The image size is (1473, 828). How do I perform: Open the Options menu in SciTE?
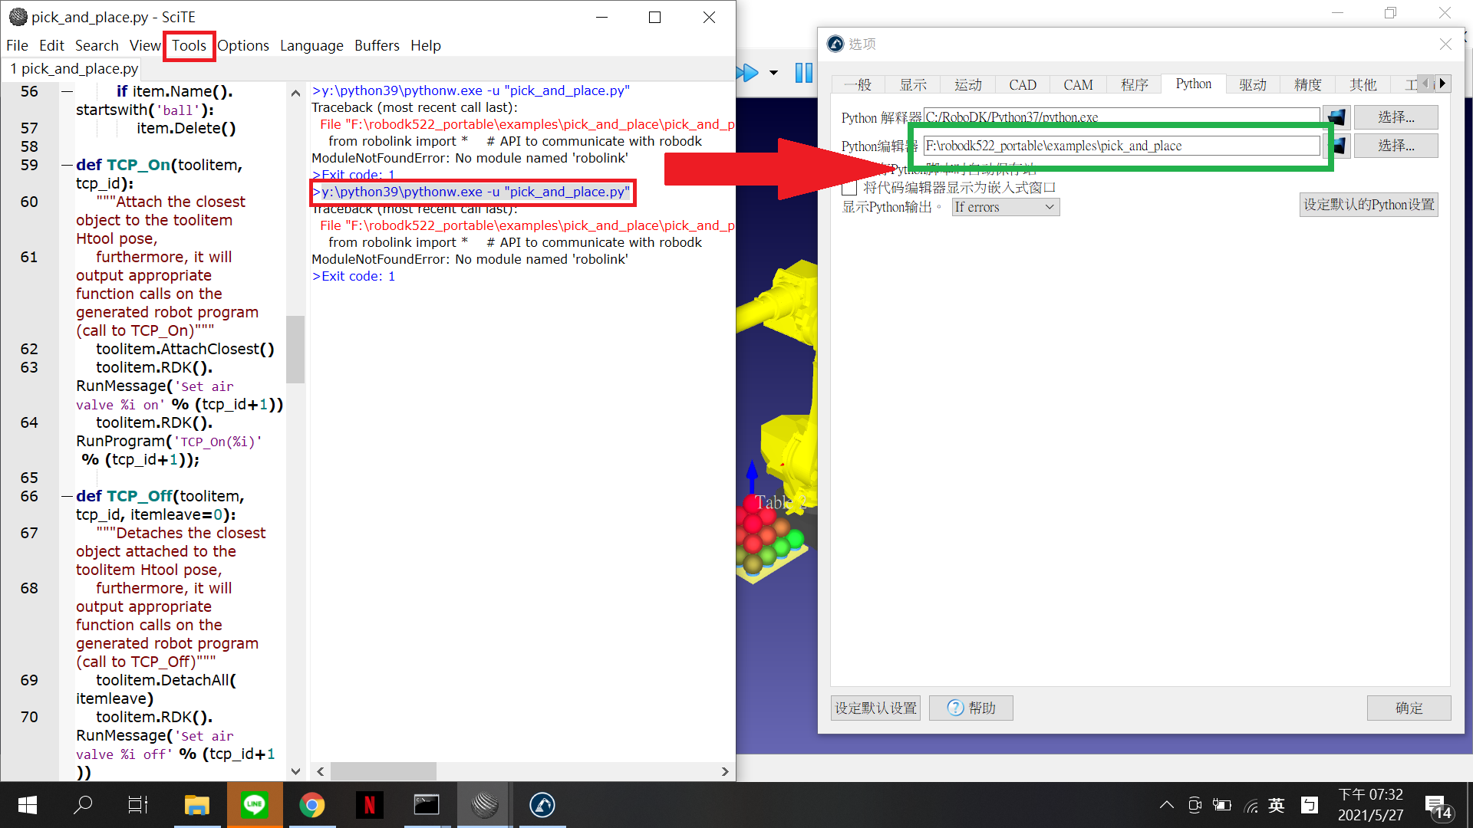point(243,45)
